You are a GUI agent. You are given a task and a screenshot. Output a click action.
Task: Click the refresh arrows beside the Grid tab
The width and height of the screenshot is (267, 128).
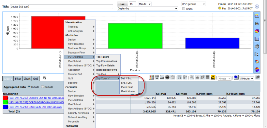[x=45, y=78]
